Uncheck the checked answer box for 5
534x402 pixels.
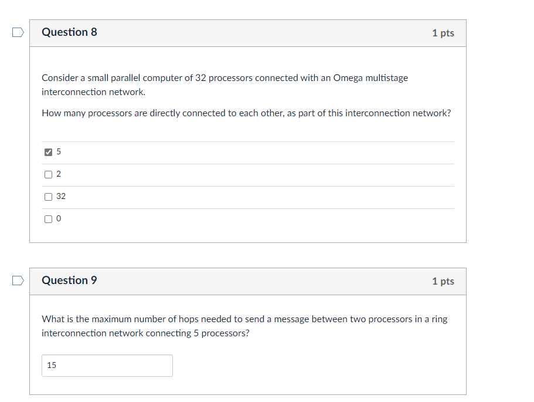coord(48,152)
